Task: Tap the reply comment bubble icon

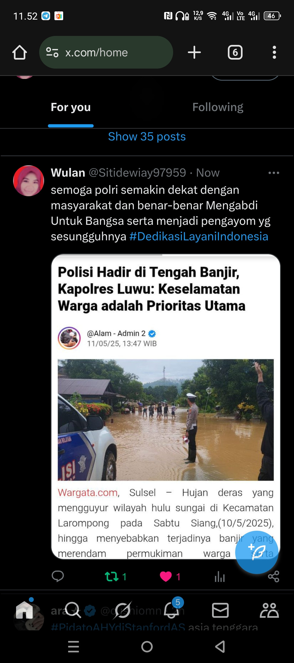Action: (x=58, y=576)
